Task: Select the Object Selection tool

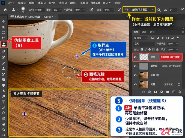Action: [x=4, y=27]
